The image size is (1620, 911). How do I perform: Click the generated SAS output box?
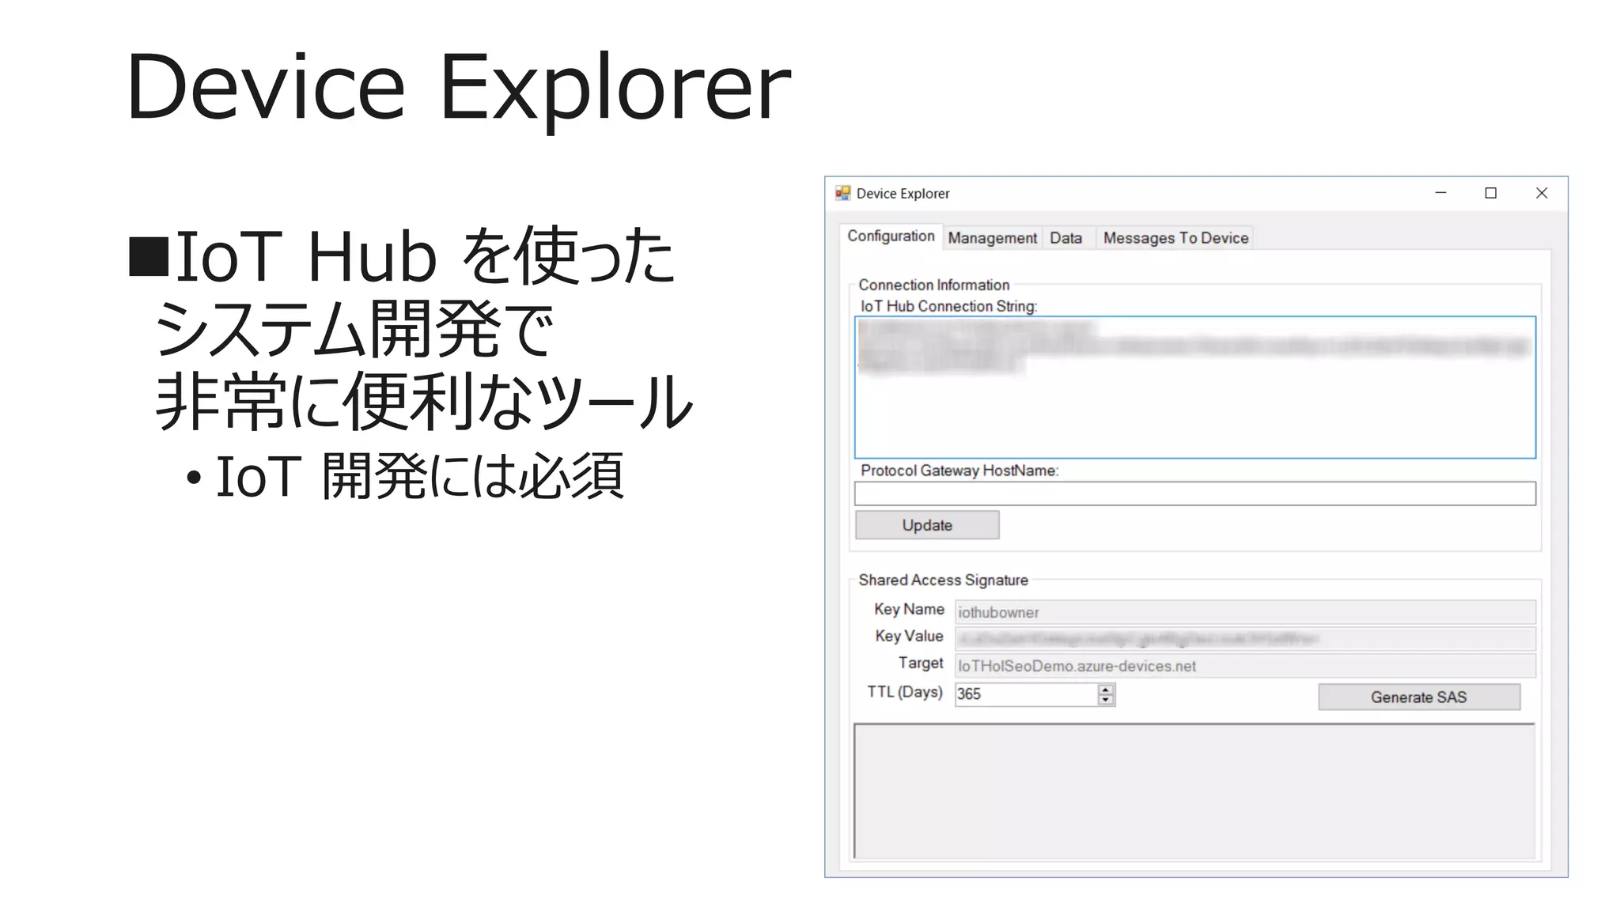[1194, 791]
